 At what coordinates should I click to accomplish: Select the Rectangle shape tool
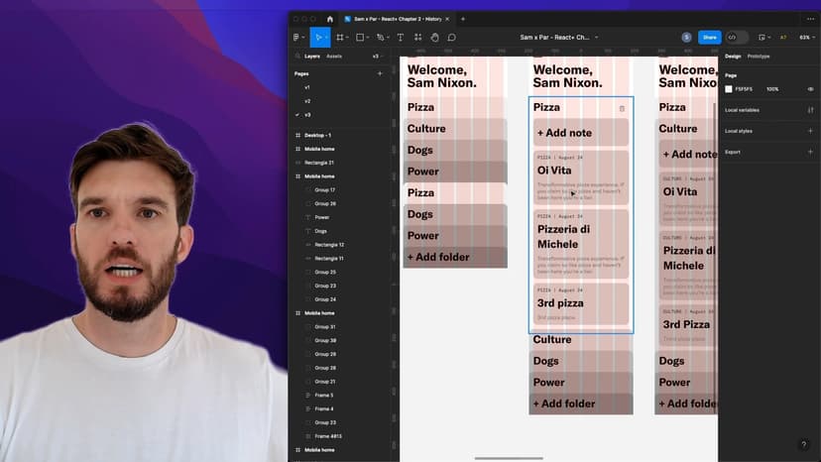pos(360,38)
